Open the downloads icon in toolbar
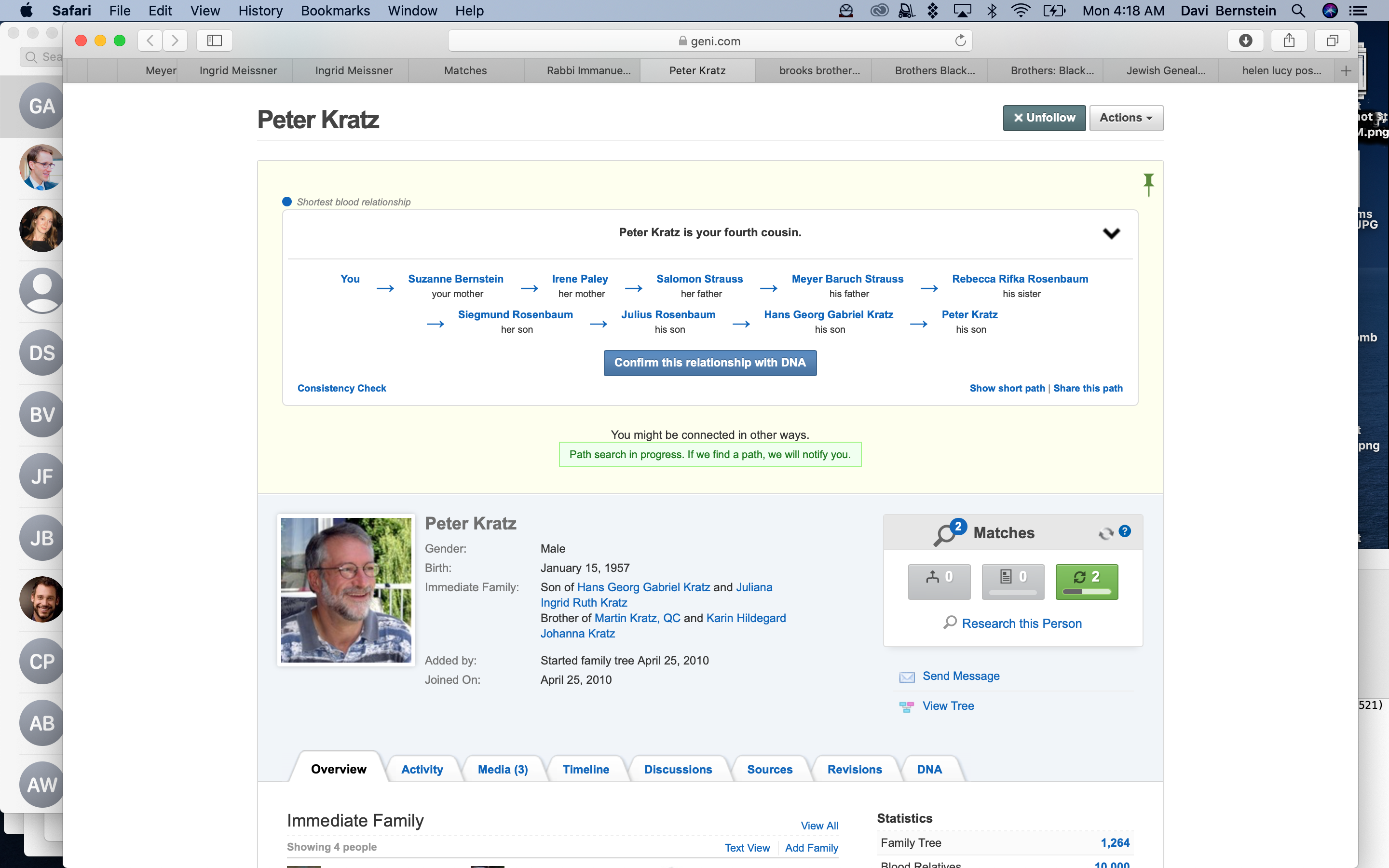 coord(1245,40)
